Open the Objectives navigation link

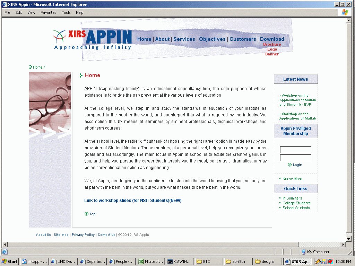tap(213, 39)
